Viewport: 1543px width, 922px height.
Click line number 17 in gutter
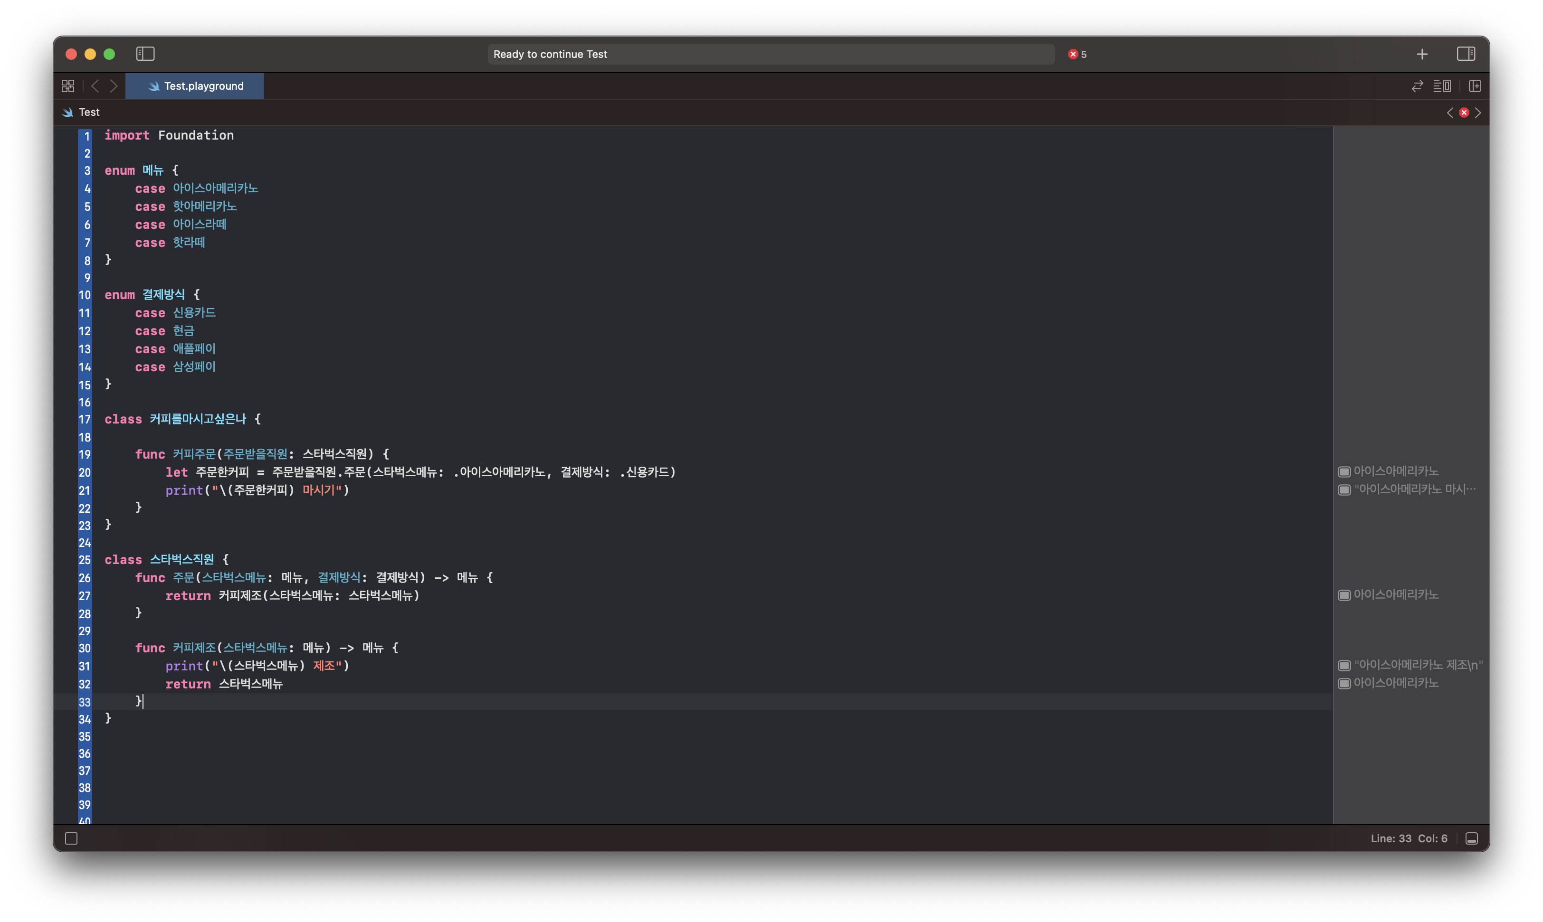[x=85, y=419]
